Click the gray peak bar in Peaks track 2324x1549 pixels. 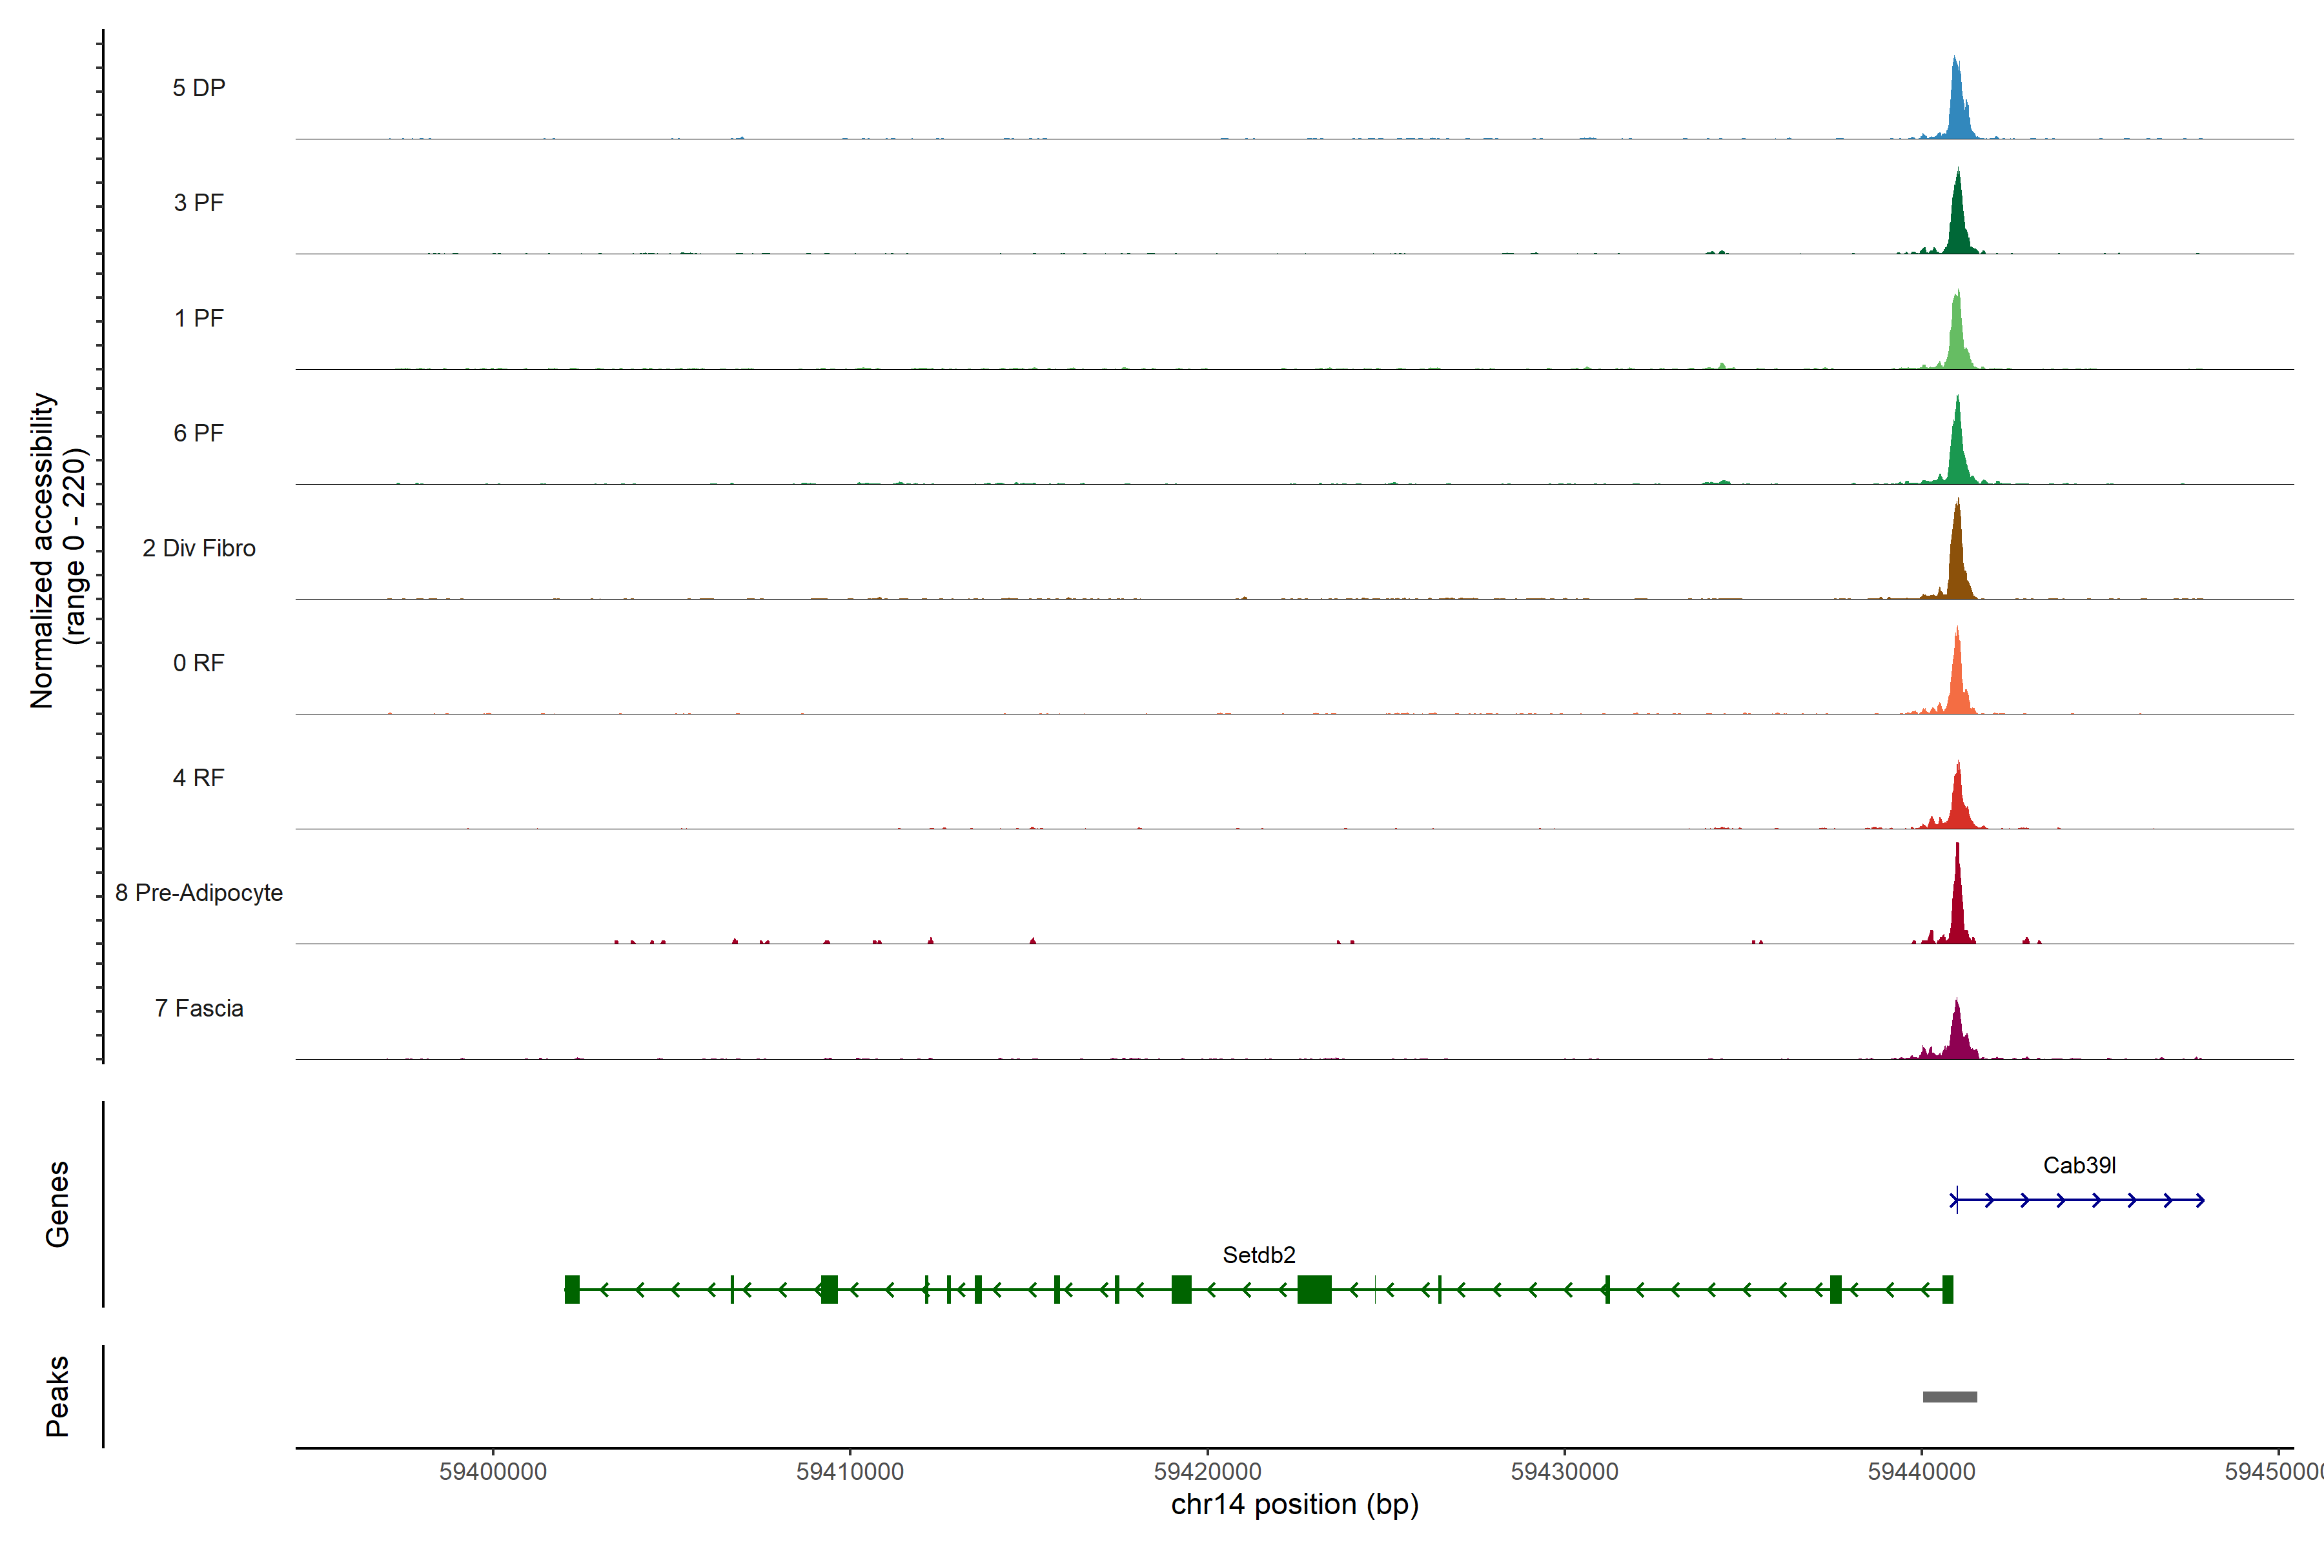1950,1397
